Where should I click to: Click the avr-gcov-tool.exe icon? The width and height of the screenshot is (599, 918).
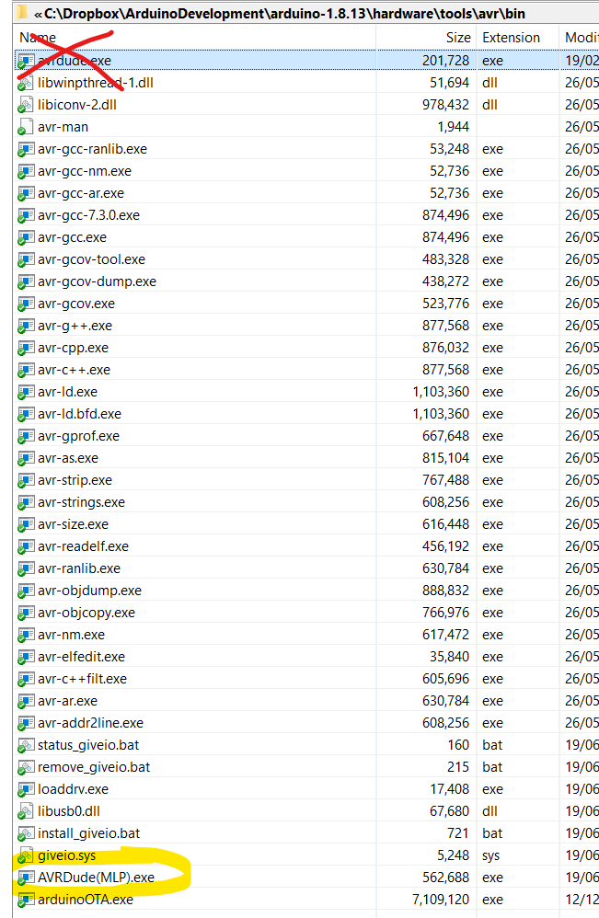pos(25,260)
